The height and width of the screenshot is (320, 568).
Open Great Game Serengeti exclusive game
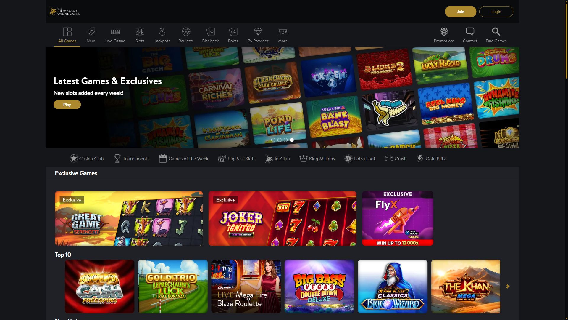coord(129,218)
